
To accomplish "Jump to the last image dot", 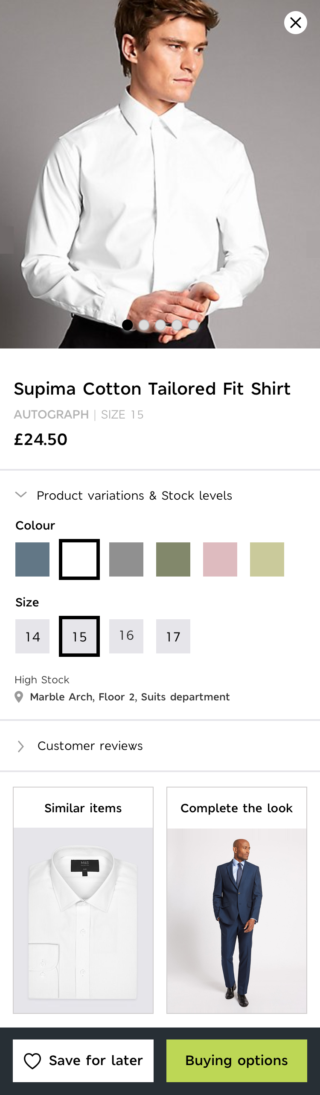I will click(x=193, y=325).
